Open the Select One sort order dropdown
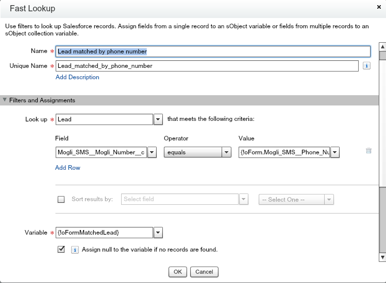Image resolution: width=386 pixels, height=283 pixels. (329, 200)
